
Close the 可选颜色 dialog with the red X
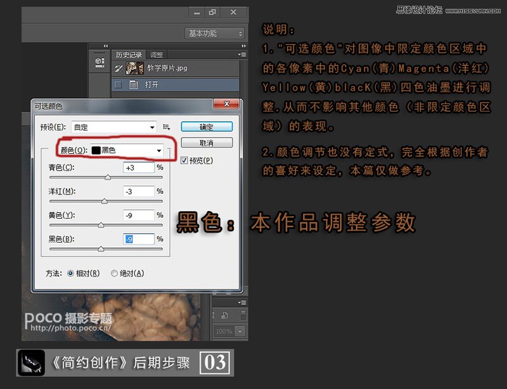click(x=227, y=104)
